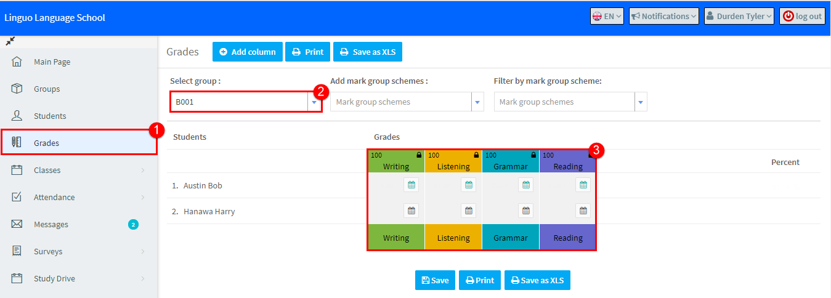Click the Main Page home icon
831x298 pixels.
(x=17, y=62)
